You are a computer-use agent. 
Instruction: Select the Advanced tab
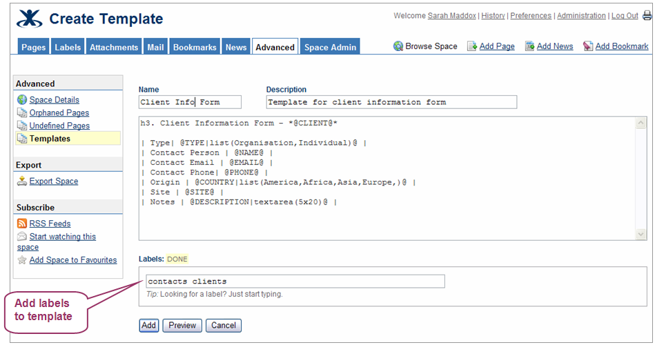coord(275,47)
